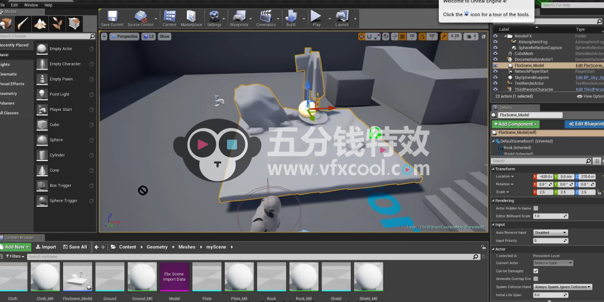Select the Fbx Scene Import Data Model asset

175,277
